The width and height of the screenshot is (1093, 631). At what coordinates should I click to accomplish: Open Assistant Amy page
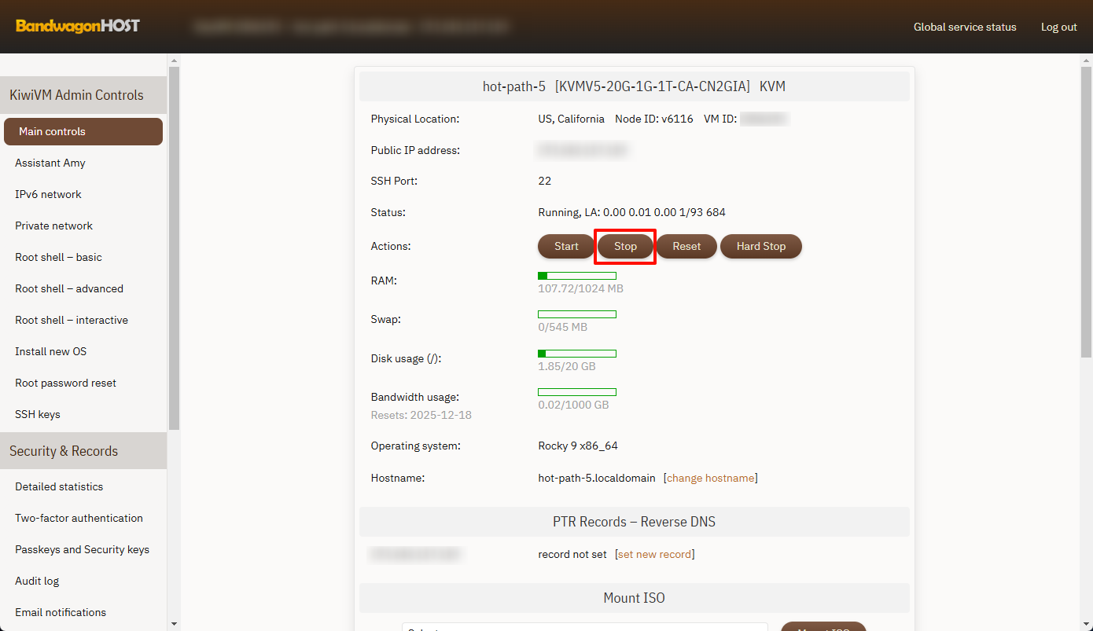pos(50,163)
